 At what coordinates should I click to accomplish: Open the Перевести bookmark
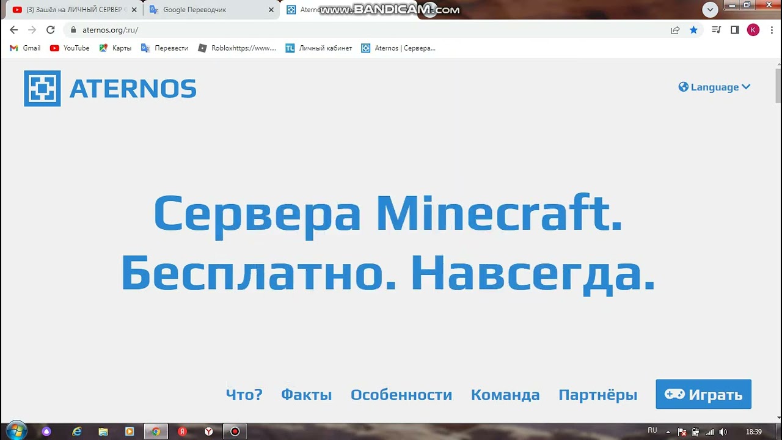coord(164,48)
